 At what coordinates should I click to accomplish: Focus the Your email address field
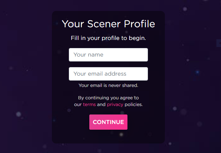[108, 74]
